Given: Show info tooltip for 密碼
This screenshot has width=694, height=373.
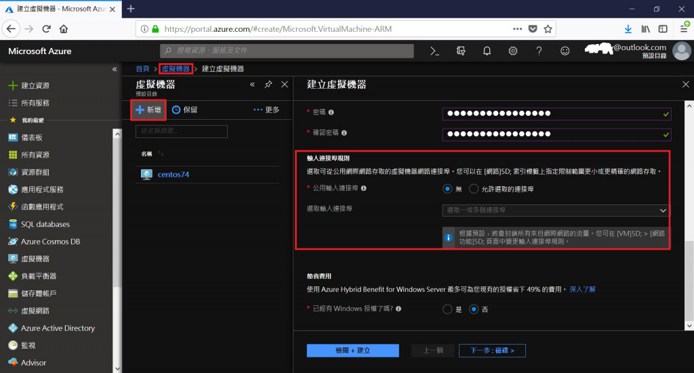Looking at the screenshot, I should (331, 112).
